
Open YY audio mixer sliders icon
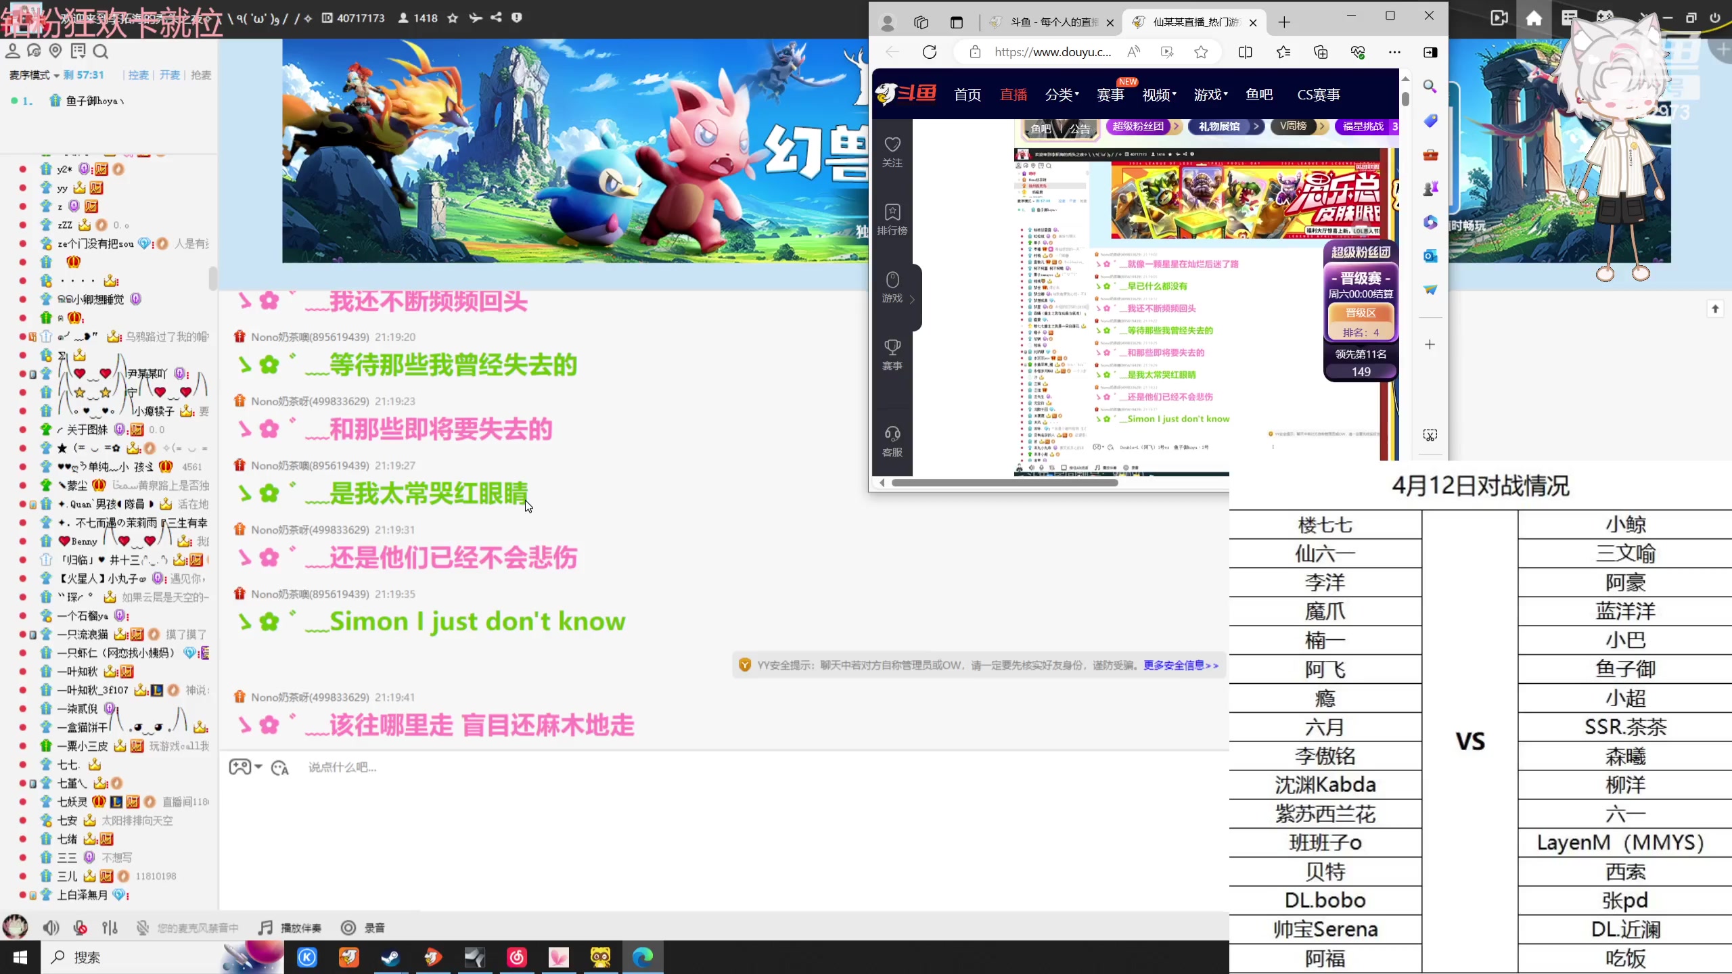110,928
